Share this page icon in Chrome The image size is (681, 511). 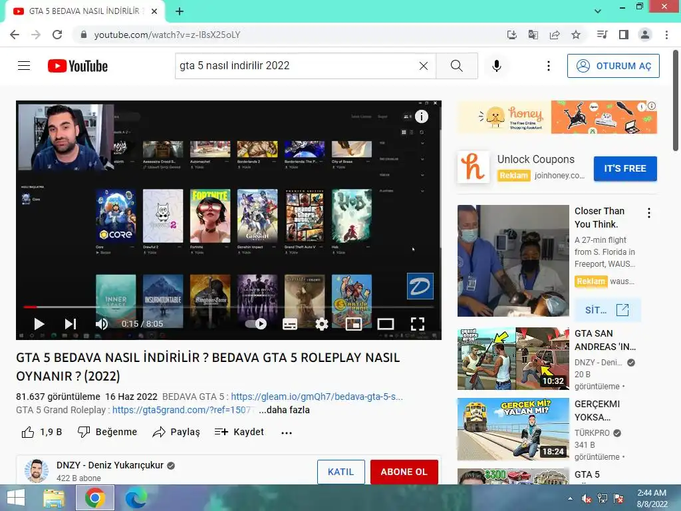point(555,35)
